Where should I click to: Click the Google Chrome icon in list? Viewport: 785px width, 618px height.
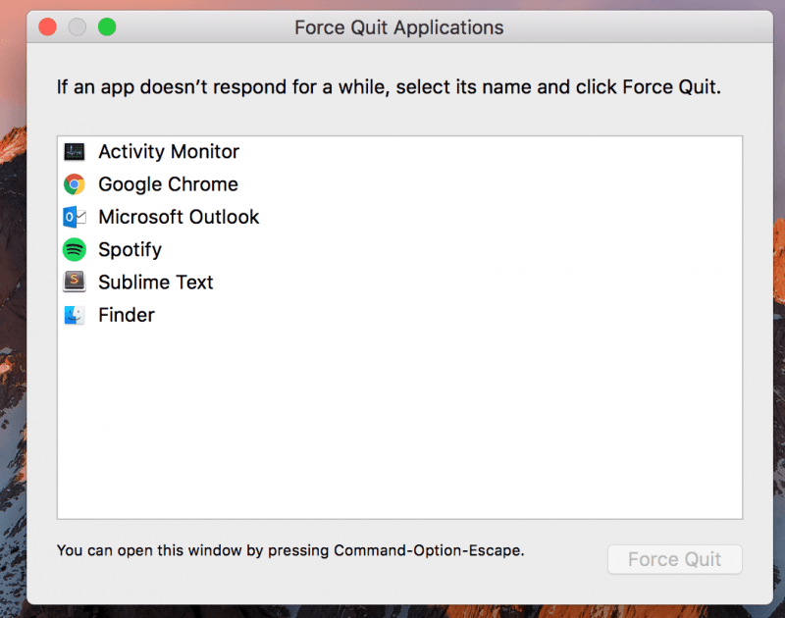75,184
